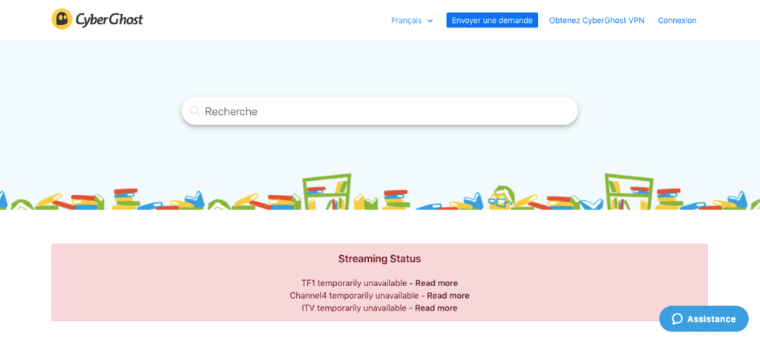Click the Envoyer une demande button
760x338 pixels.
[x=492, y=20]
